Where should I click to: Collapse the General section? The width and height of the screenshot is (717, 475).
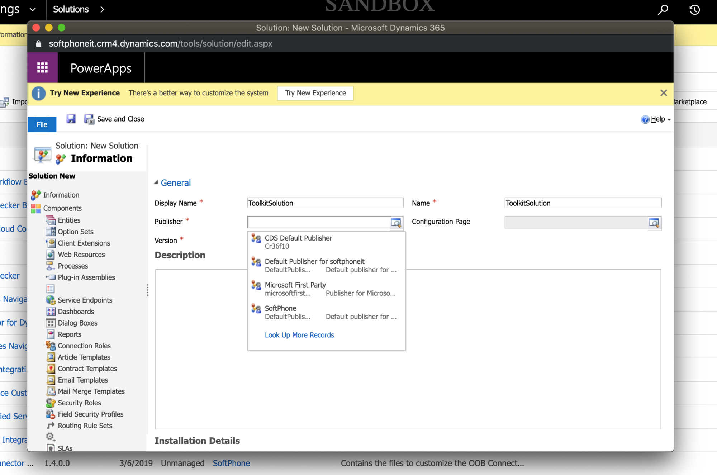click(x=156, y=182)
